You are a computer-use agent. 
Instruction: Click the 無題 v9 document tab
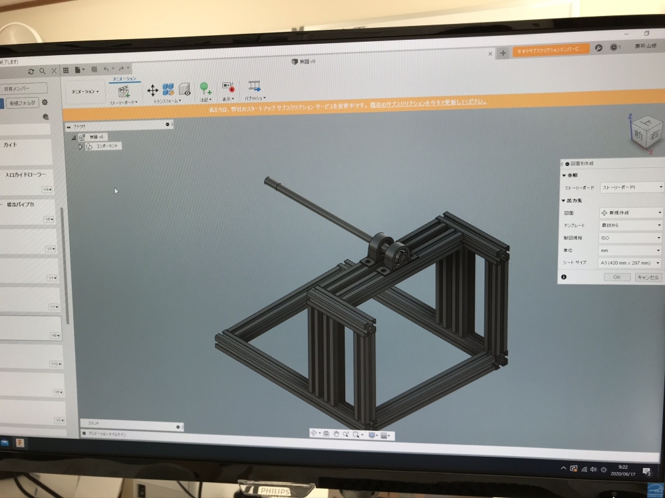pos(304,61)
